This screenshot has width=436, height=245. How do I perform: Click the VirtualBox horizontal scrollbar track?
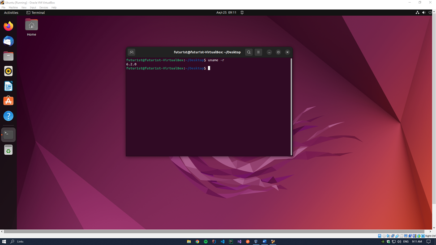tap(214, 232)
